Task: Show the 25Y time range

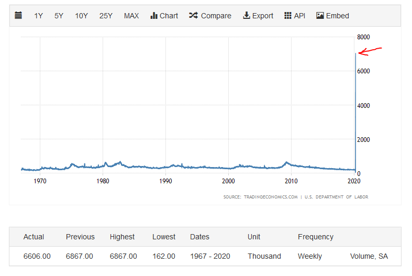Action: point(106,16)
